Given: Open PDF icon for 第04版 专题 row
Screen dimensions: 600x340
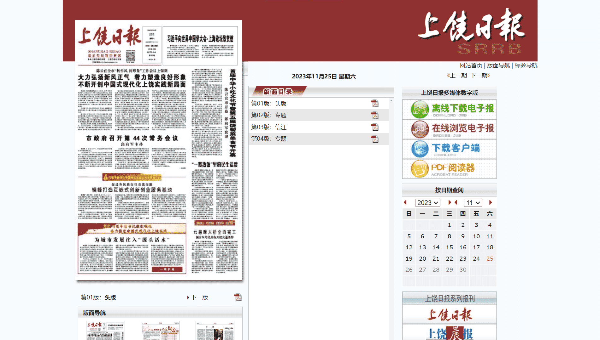Looking at the screenshot, I should [x=374, y=139].
